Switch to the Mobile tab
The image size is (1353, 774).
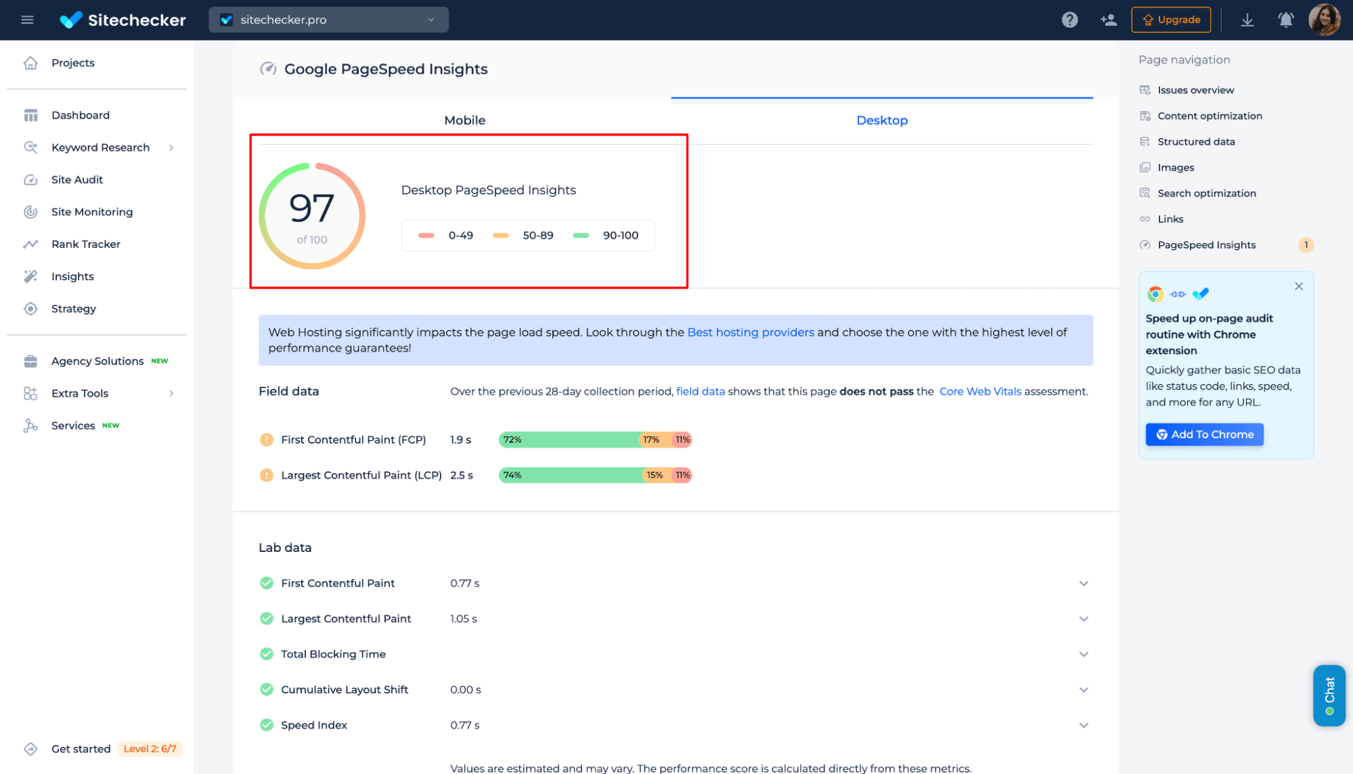click(x=464, y=121)
